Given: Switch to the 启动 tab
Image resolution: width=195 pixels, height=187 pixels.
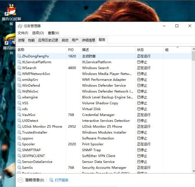Looking at the screenshot, I should 65,40.
